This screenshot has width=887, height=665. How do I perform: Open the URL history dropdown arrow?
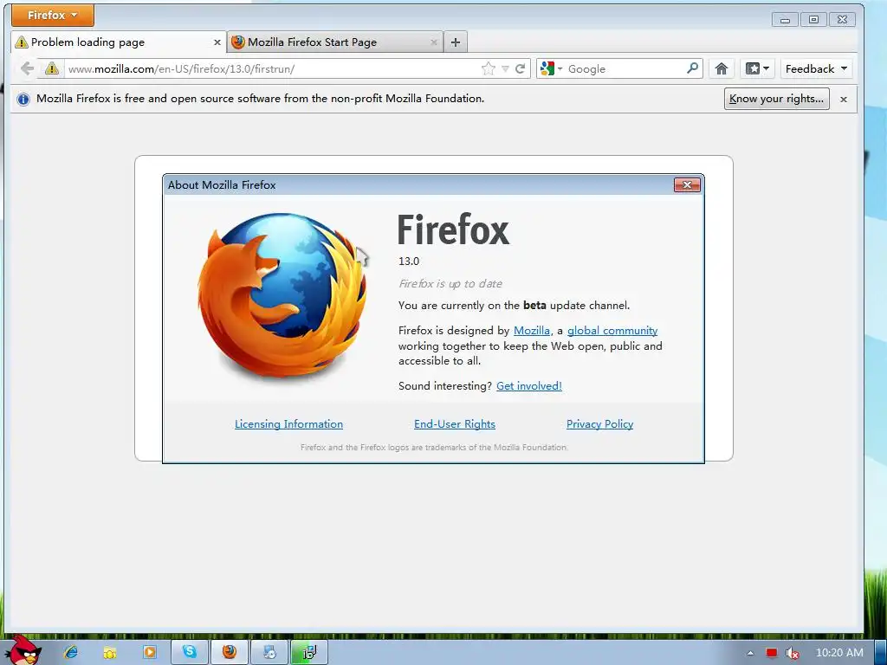[x=505, y=69]
